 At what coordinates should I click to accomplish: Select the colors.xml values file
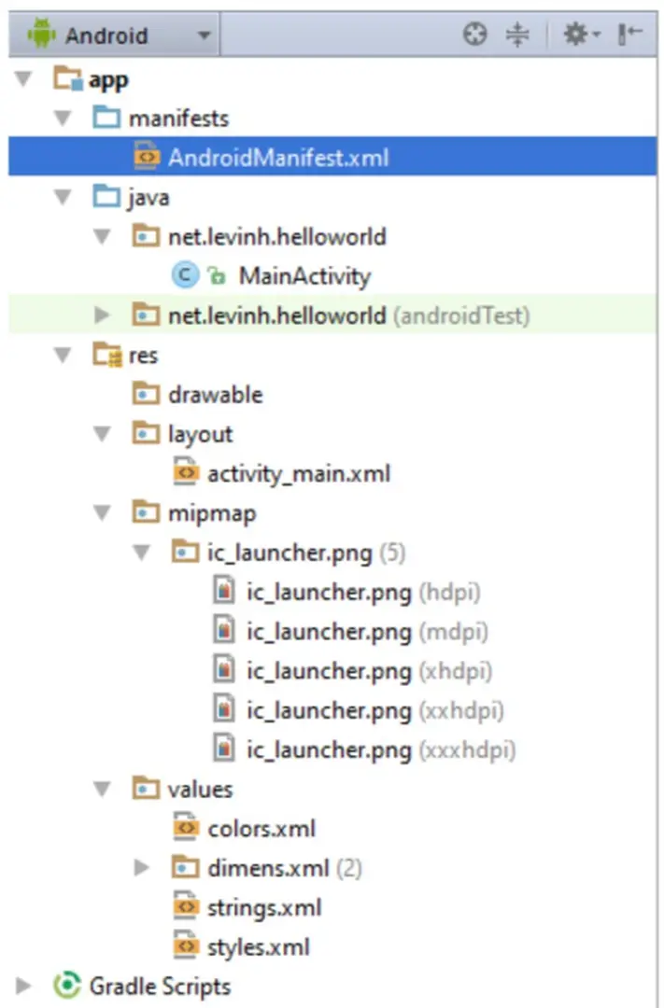point(261,829)
